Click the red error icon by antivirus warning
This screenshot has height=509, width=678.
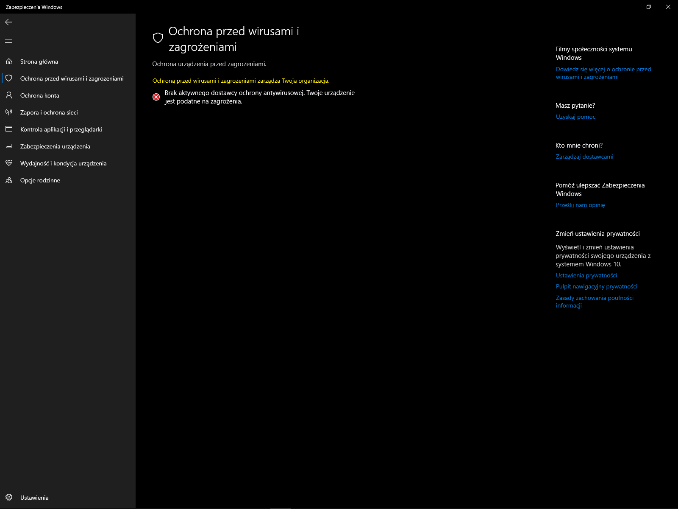[156, 97]
